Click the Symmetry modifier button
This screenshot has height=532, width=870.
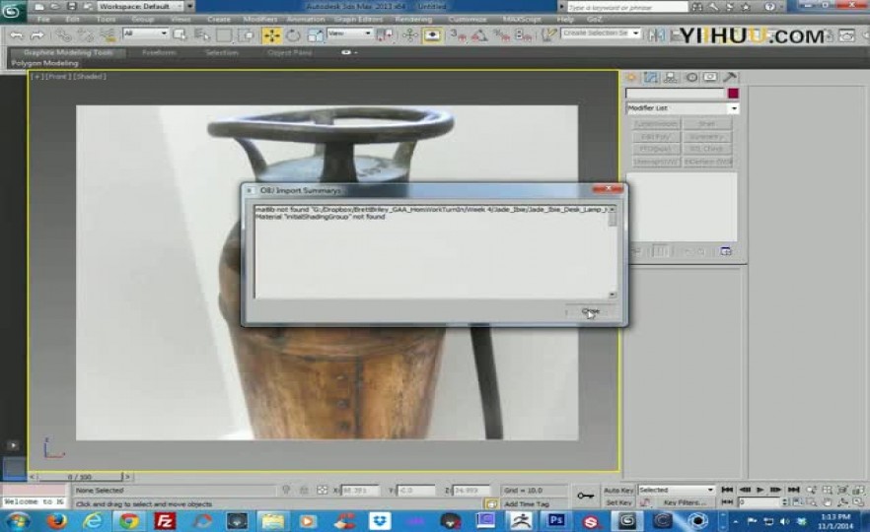coord(707,136)
